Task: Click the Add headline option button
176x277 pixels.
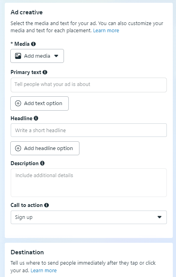Action: [x=45, y=148]
